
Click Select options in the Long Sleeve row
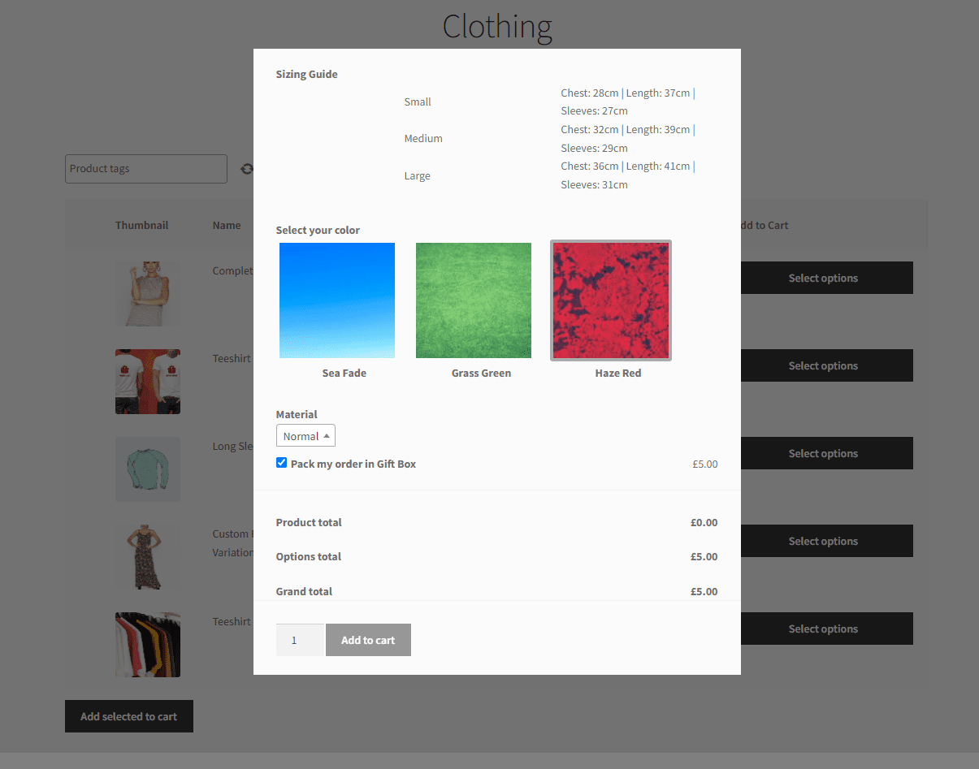click(x=823, y=453)
